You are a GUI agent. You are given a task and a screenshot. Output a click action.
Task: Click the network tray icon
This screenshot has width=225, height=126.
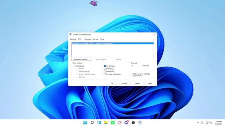(207, 122)
